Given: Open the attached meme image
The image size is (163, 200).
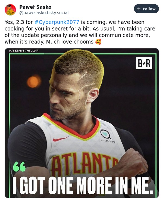Looking at the screenshot, I should point(82,123).
